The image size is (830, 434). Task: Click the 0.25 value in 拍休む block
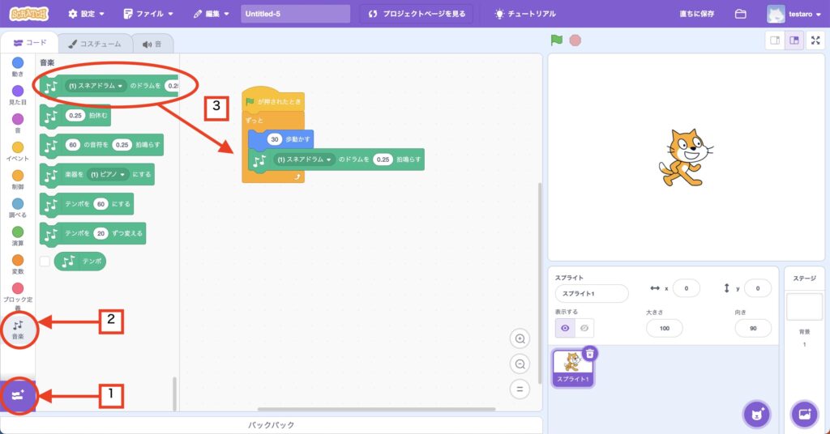tap(75, 115)
